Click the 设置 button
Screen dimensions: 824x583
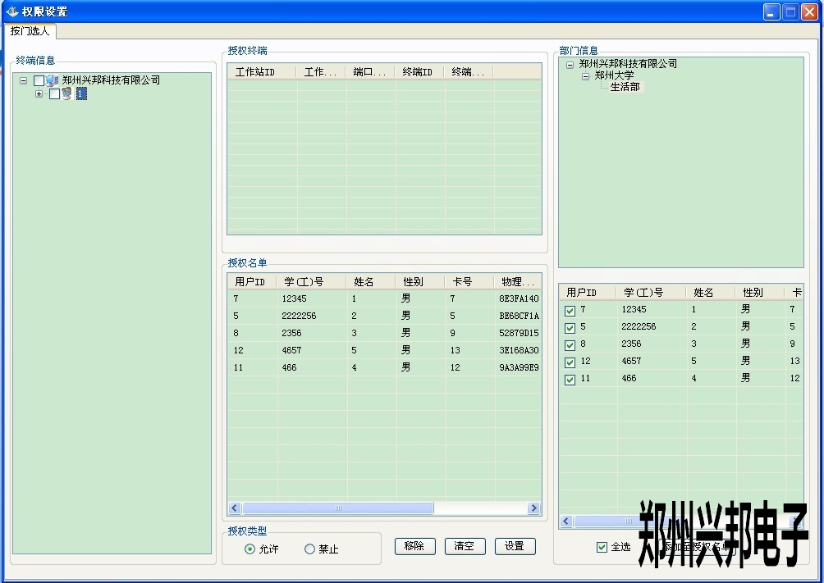point(515,546)
